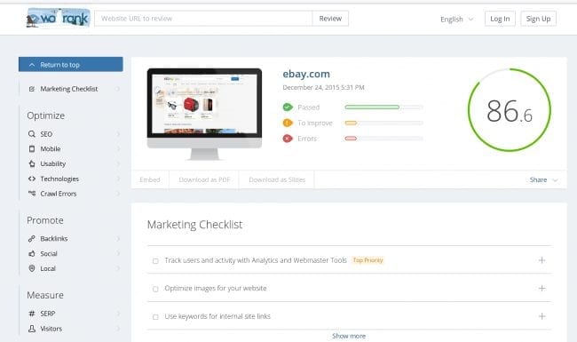Screen dimensions: 577x342
Task: Expand the Track users and activity item
Action: pos(541,260)
